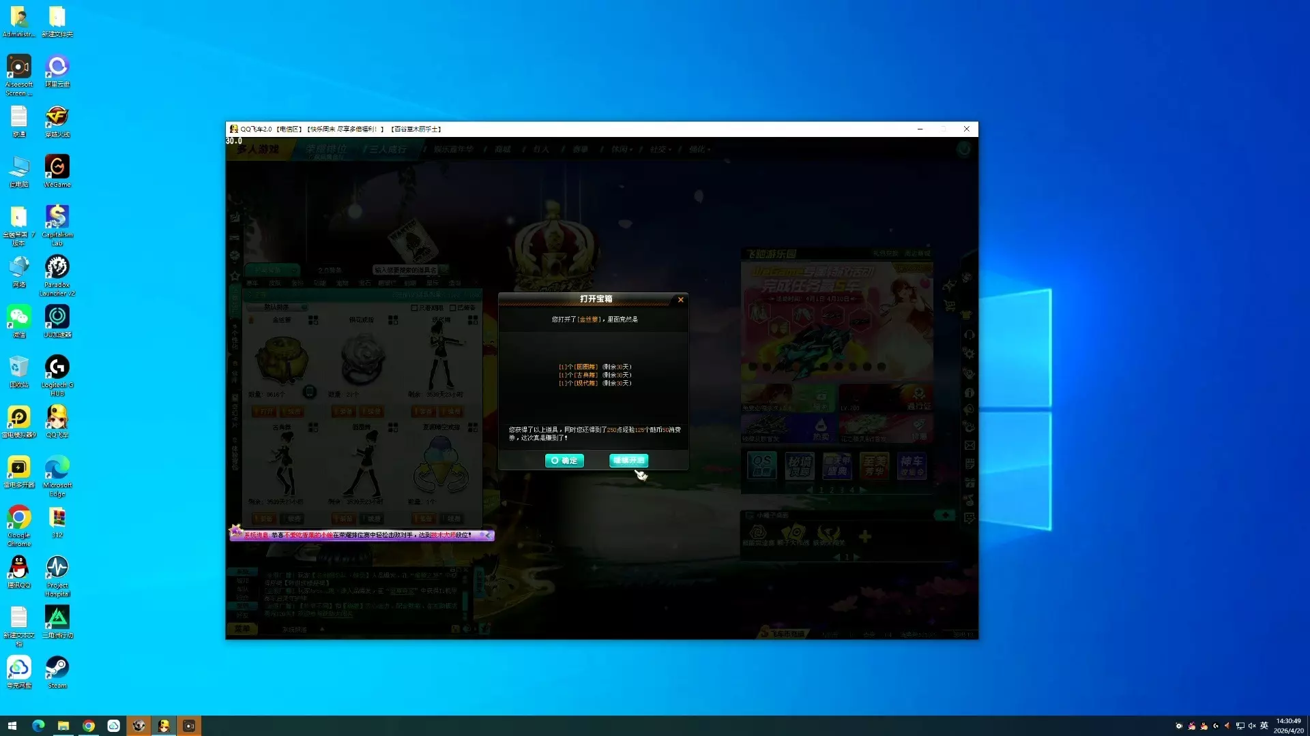Open the 休闲 dropdown in top navigation
Viewport: 1310px width, 736px height.
[621, 149]
